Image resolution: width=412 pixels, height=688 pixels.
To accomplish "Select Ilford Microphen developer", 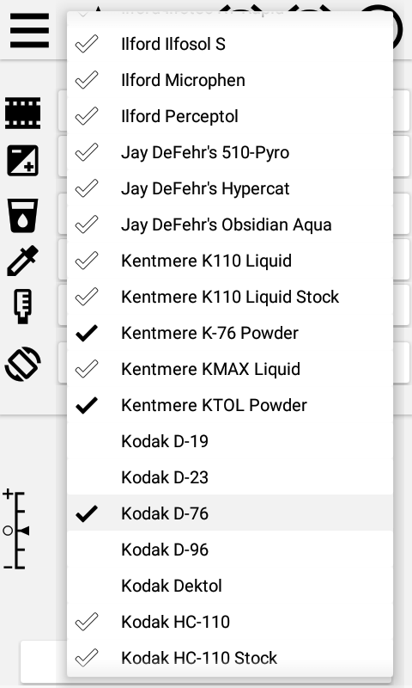I will pyautogui.click(x=230, y=80).
